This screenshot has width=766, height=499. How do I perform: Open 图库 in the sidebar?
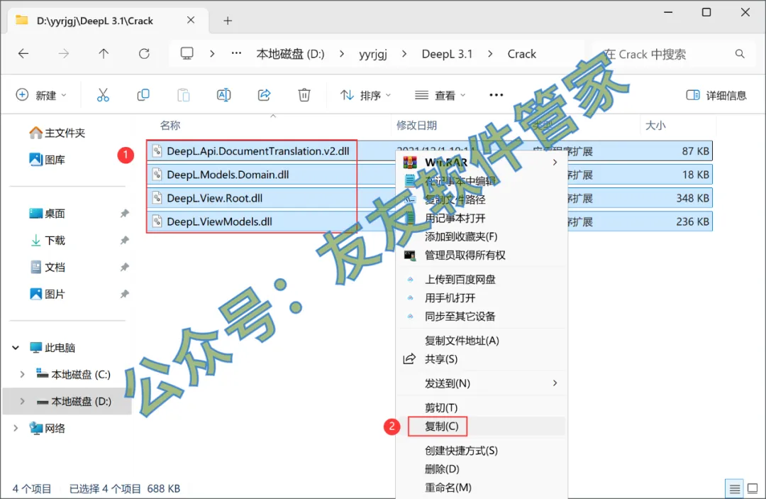(x=47, y=159)
